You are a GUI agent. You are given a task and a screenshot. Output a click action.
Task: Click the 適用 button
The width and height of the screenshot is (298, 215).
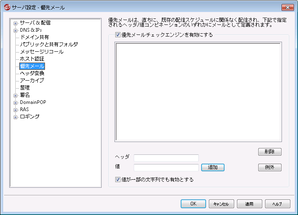click(249, 204)
